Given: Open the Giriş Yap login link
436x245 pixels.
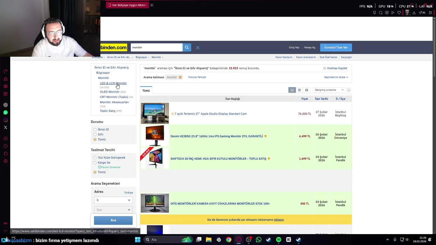Looking at the screenshot, I should pos(294,48).
